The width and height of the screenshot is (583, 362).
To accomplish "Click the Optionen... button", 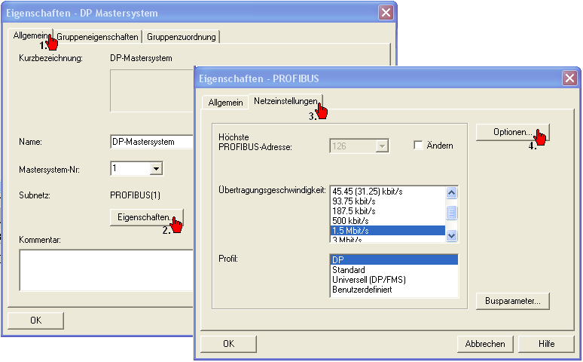I will point(512,132).
